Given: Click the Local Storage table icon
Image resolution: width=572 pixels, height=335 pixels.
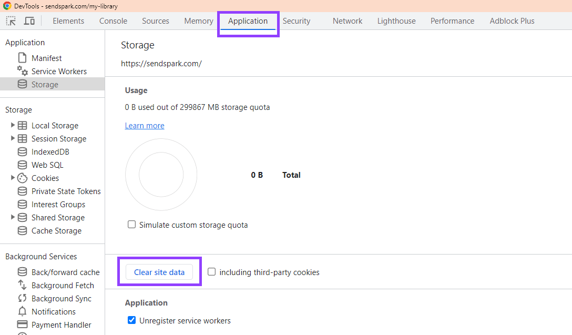Looking at the screenshot, I should tap(22, 126).
